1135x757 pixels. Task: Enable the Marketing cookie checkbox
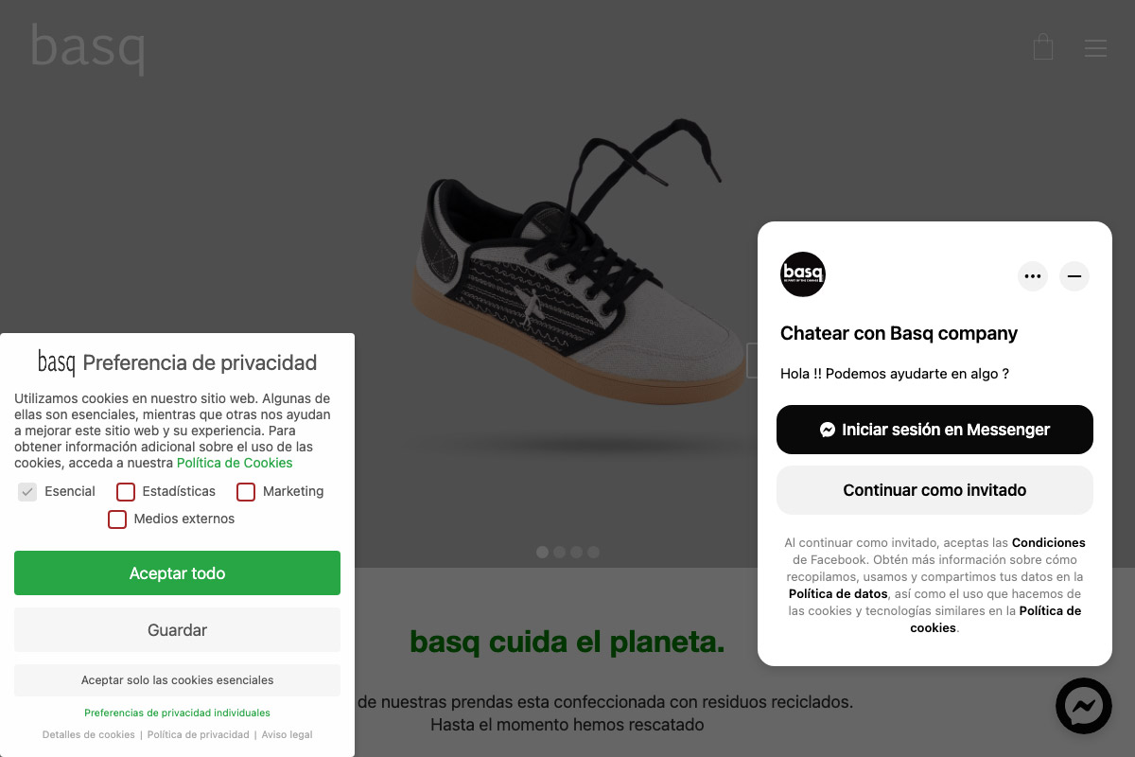tap(246, 492)
